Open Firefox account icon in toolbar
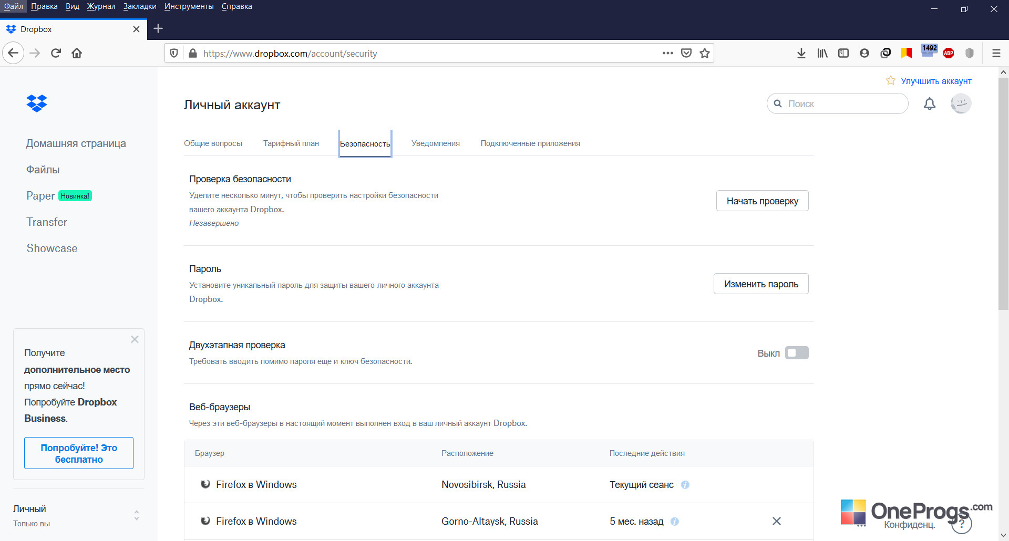The width and height of the screenshot is (1009, 541). [x=864, y=53]
